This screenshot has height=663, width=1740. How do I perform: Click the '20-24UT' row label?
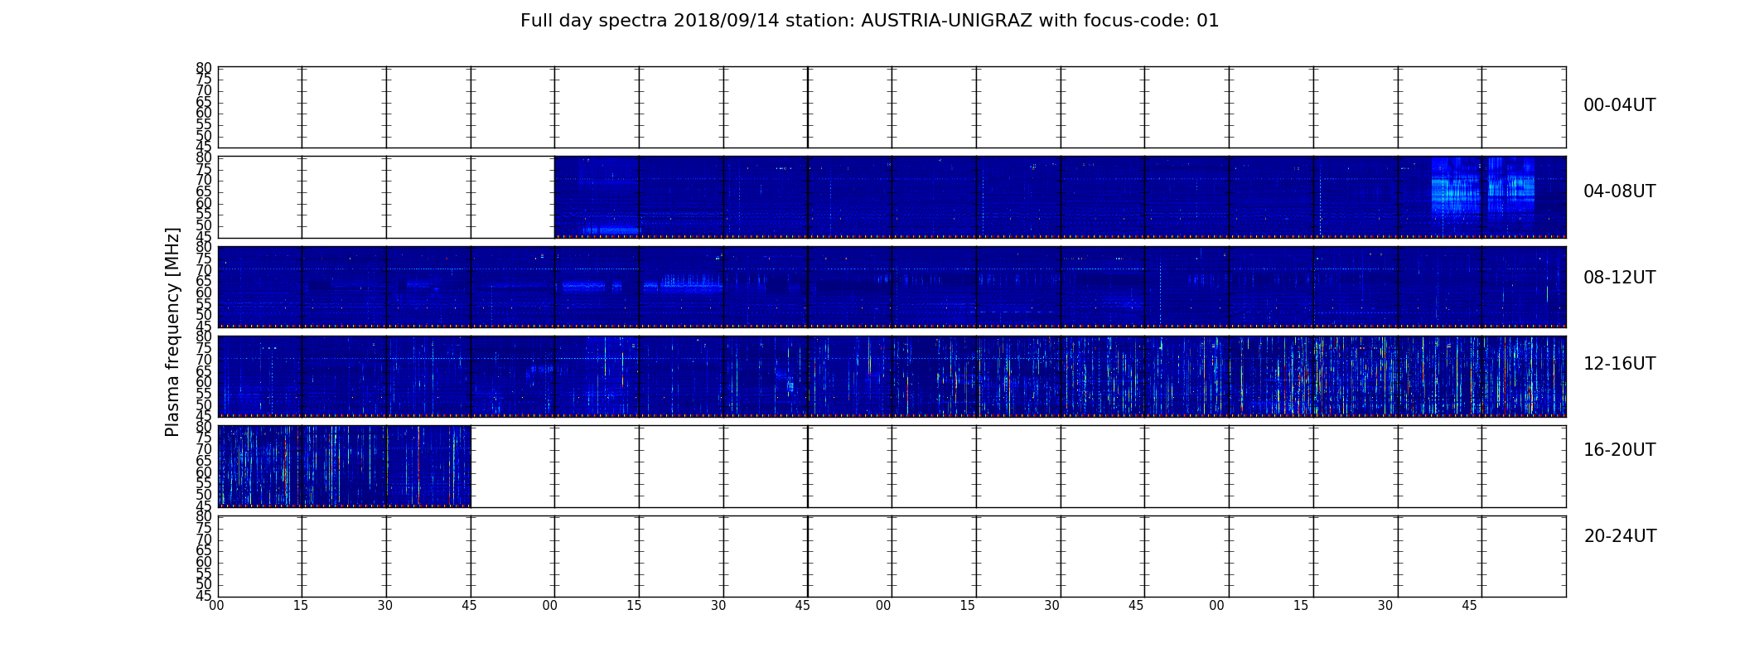(1620, 536)
